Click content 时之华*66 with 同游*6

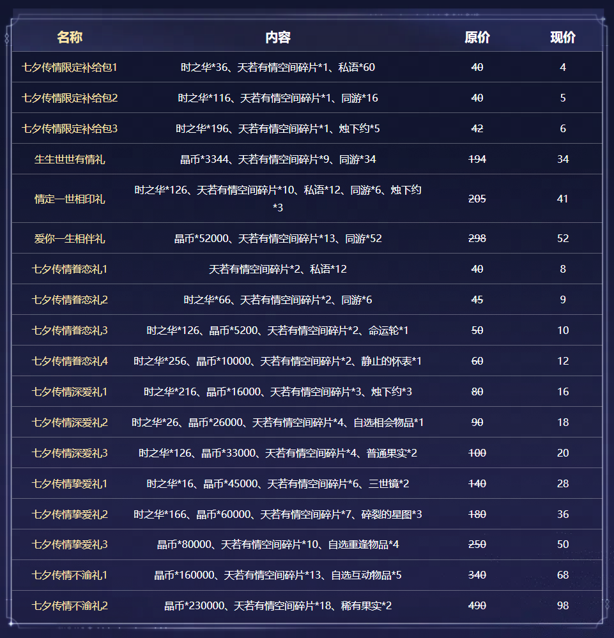pos(278,300)
